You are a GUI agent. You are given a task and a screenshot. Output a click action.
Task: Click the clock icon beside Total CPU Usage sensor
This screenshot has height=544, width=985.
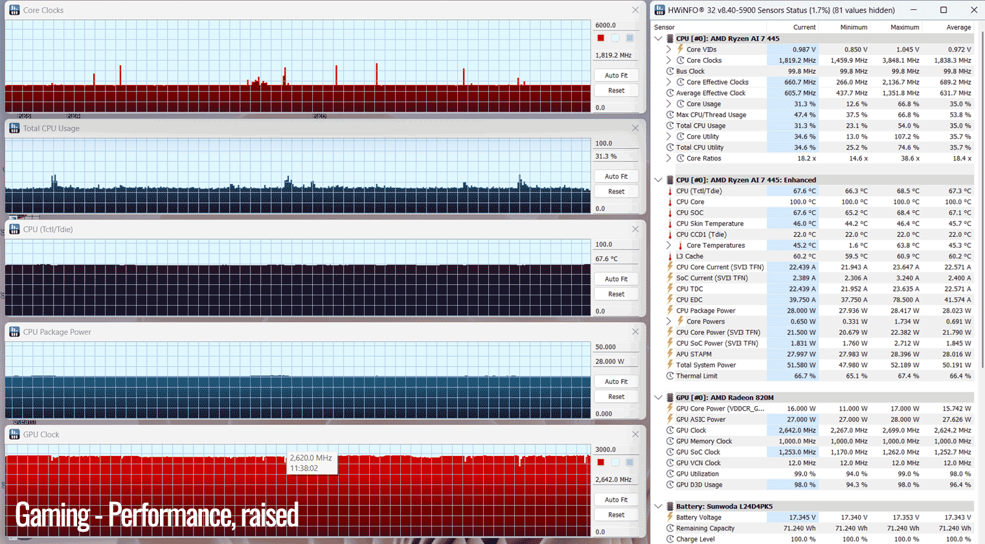tap(670, 126)
